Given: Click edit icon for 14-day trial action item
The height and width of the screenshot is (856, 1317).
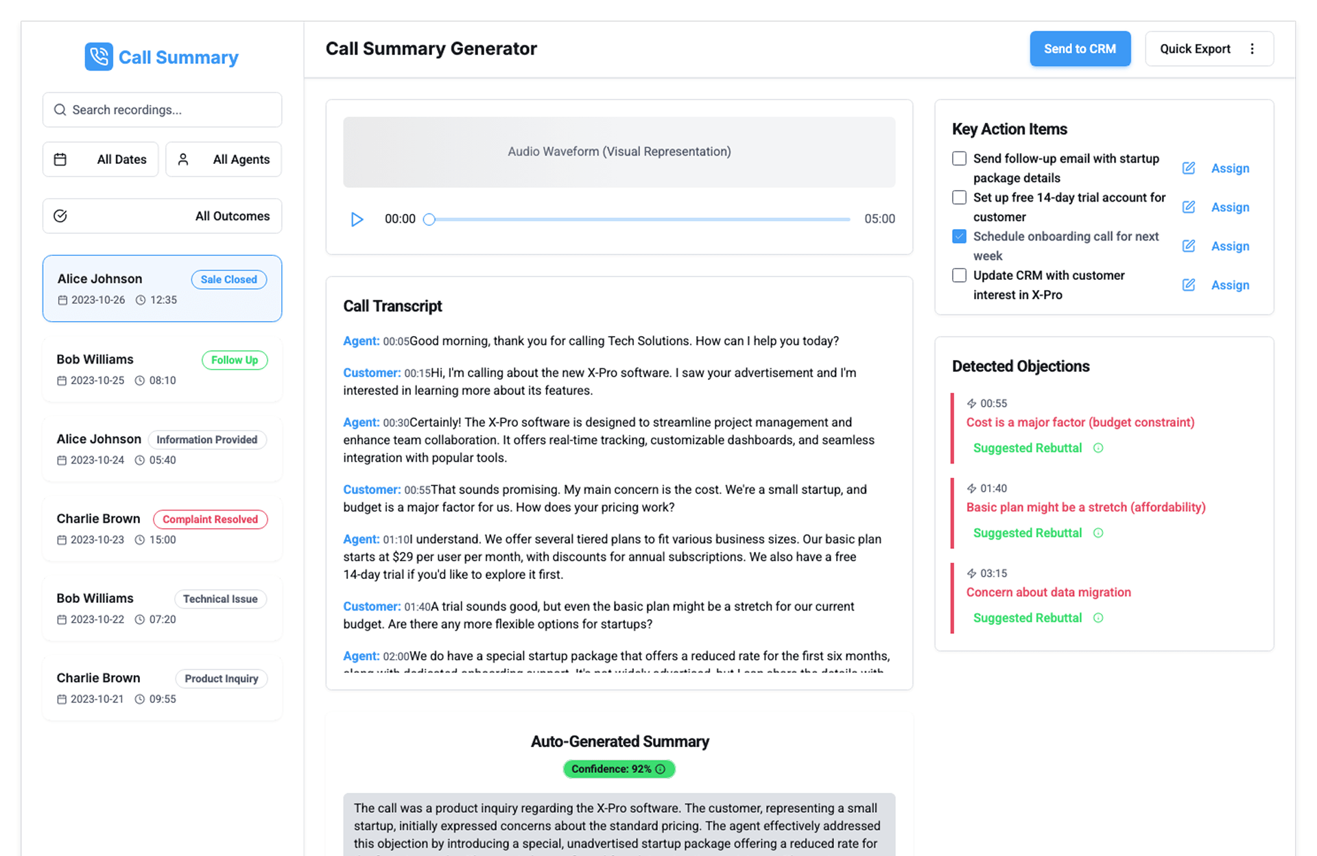Looking at the screenshot, I should 1189,207.
